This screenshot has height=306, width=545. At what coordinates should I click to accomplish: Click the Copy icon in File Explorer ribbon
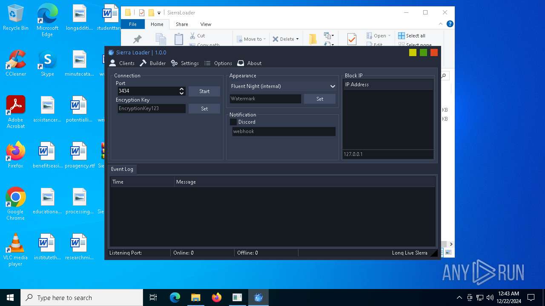161,39
